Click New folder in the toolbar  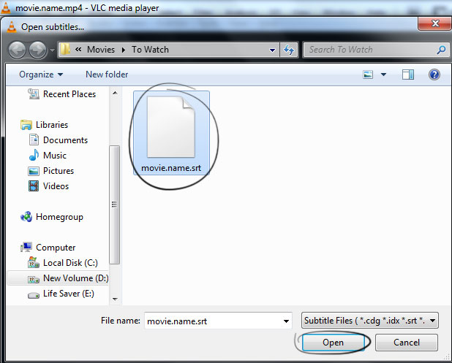pyautogui.click(x=107, y=74)
